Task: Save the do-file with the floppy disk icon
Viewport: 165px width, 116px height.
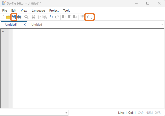Action: [x=14, y=17]
